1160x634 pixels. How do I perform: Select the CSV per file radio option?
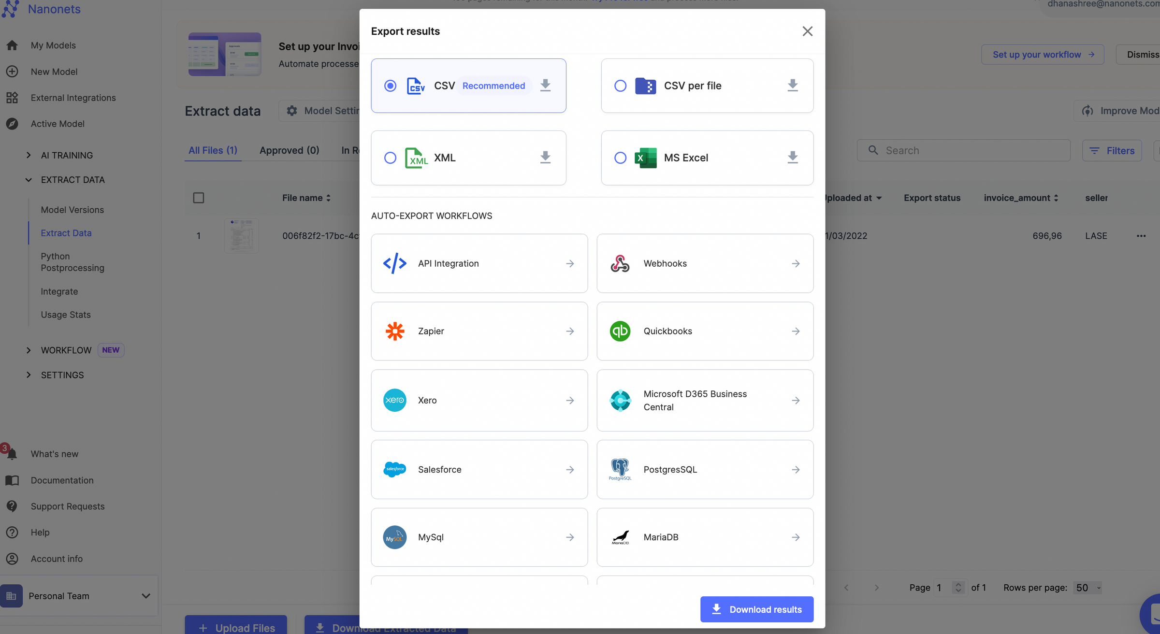(x=620, y=86)
